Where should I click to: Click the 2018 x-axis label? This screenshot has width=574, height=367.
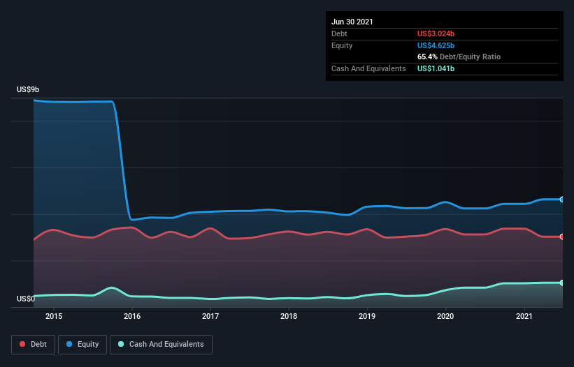pyautogui.click(x=289, y=316)
